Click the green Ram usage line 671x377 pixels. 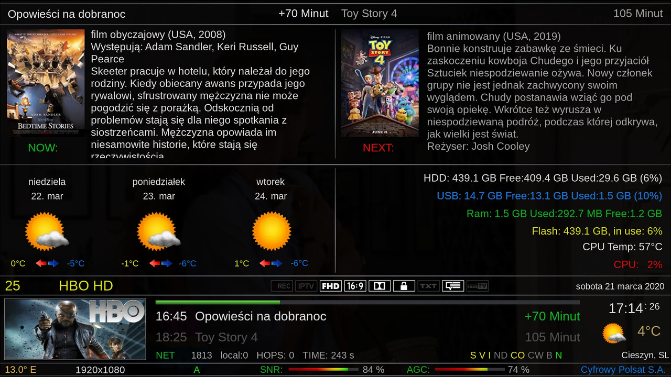click(564, 214)
